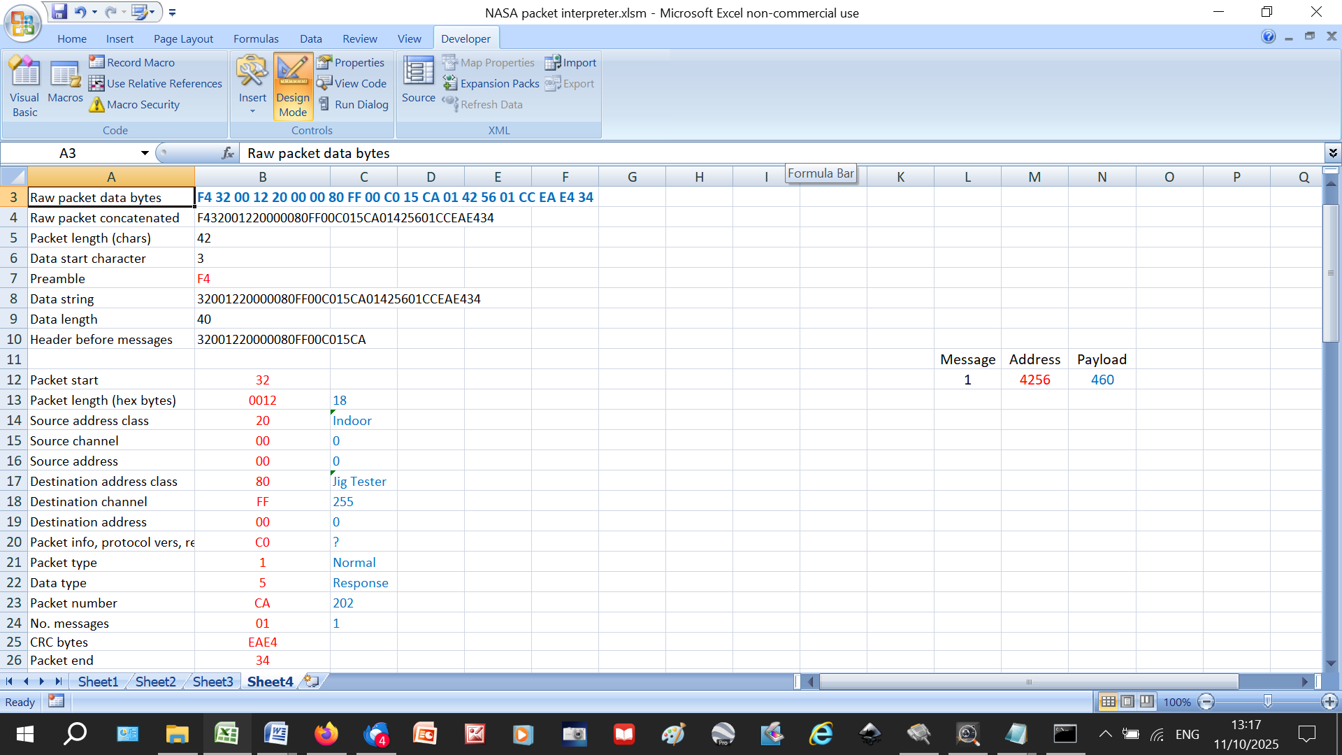Switch to Page Break Preview view
The image size is (1342, 755).
click(x=1146, y=701)
